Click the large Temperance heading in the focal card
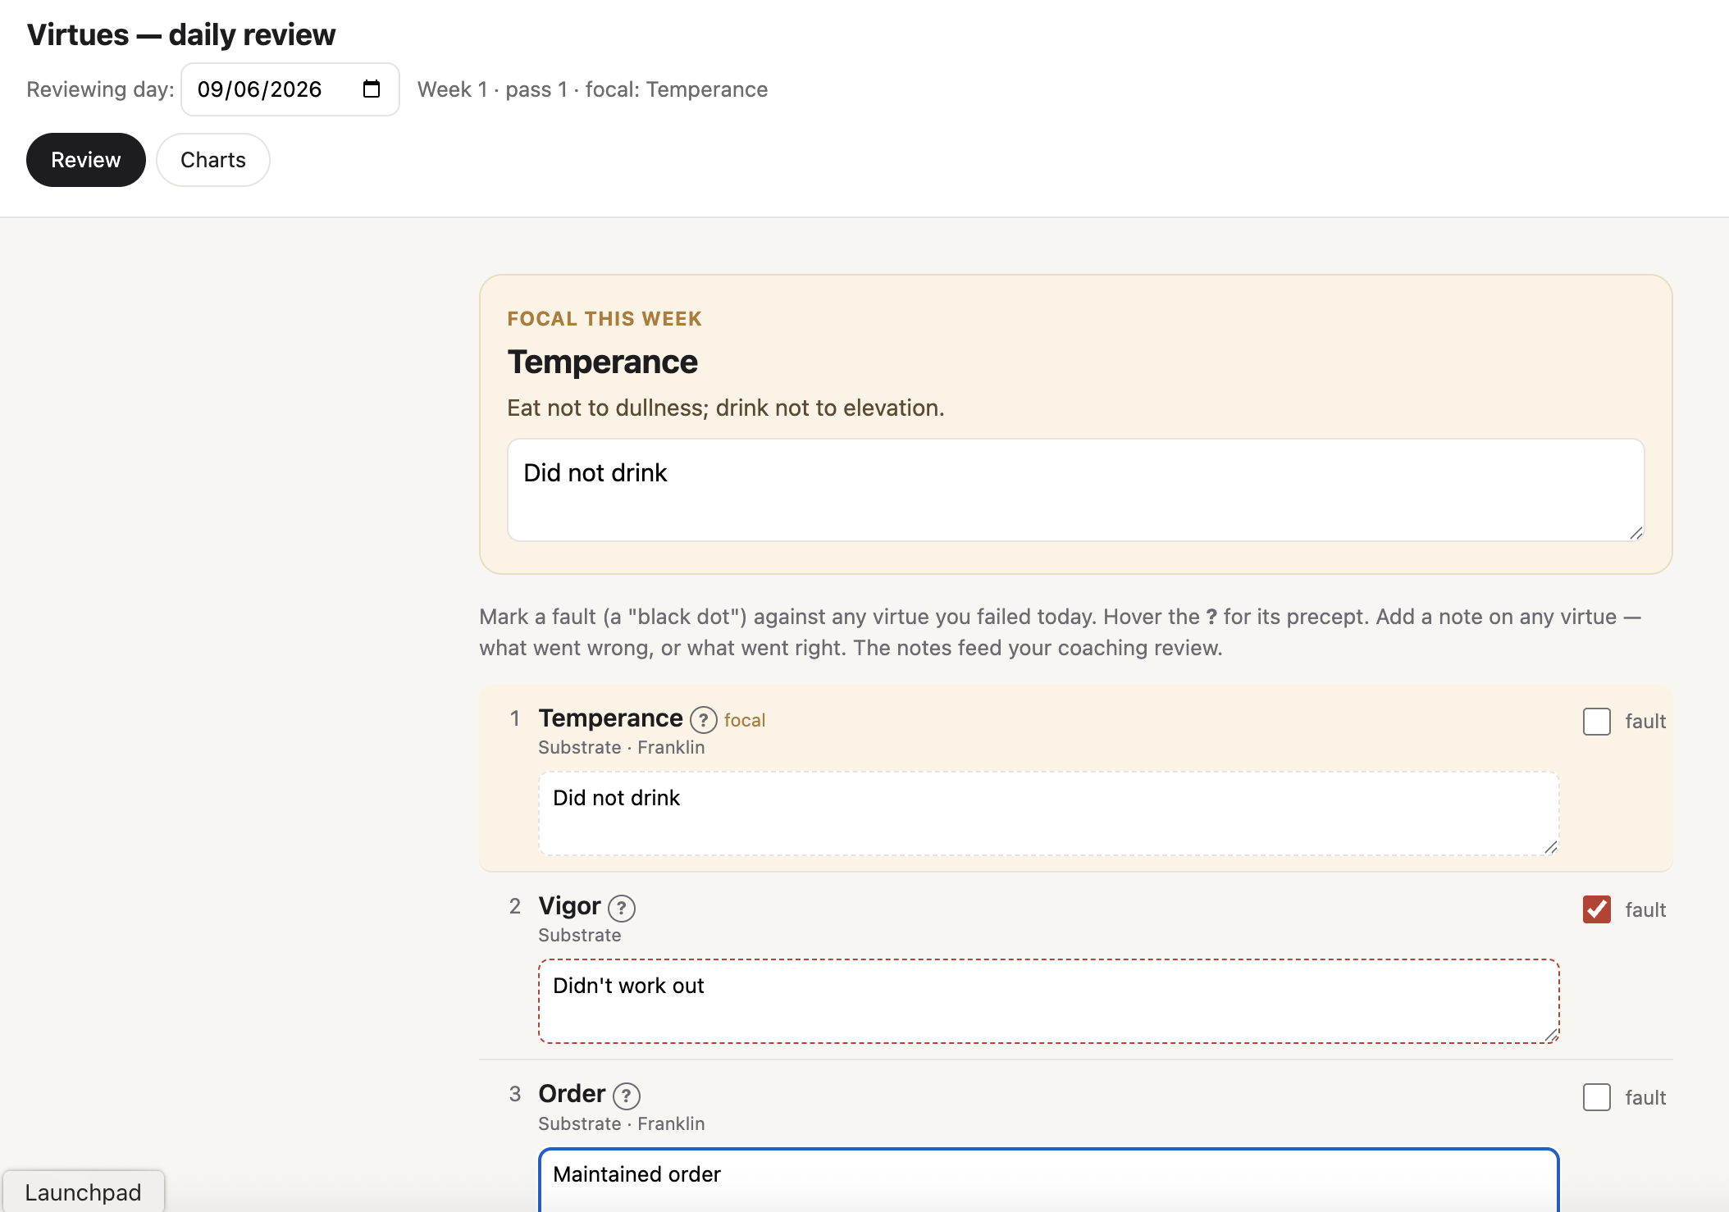 (x=603, y=362)
